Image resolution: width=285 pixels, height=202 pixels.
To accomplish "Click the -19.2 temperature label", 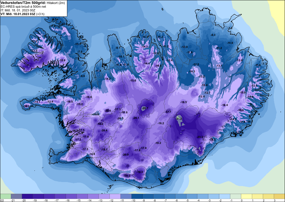I will (x=100, y=124).
